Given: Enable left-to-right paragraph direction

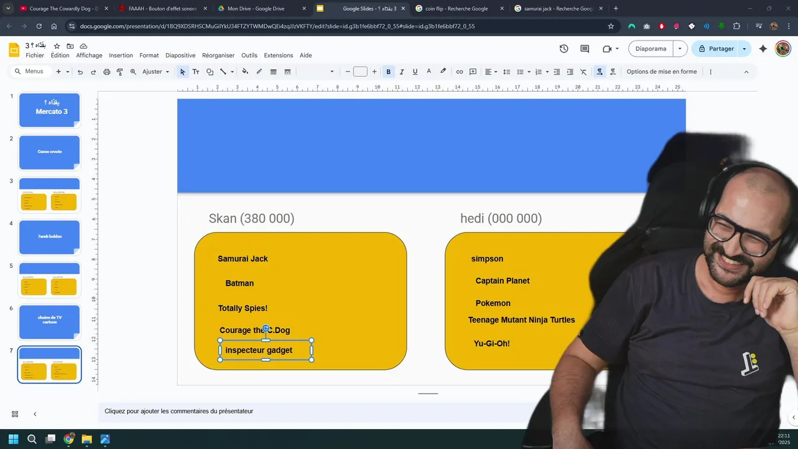Looking at the screenshot, I should 599,72.
